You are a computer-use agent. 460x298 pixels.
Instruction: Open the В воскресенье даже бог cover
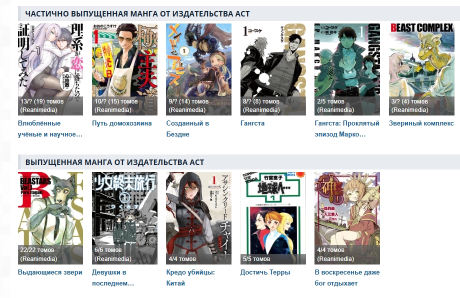[x=347, y=218]
